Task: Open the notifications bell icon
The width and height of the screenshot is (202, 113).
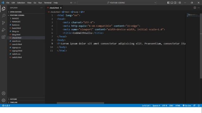Action: click(199, 105)
